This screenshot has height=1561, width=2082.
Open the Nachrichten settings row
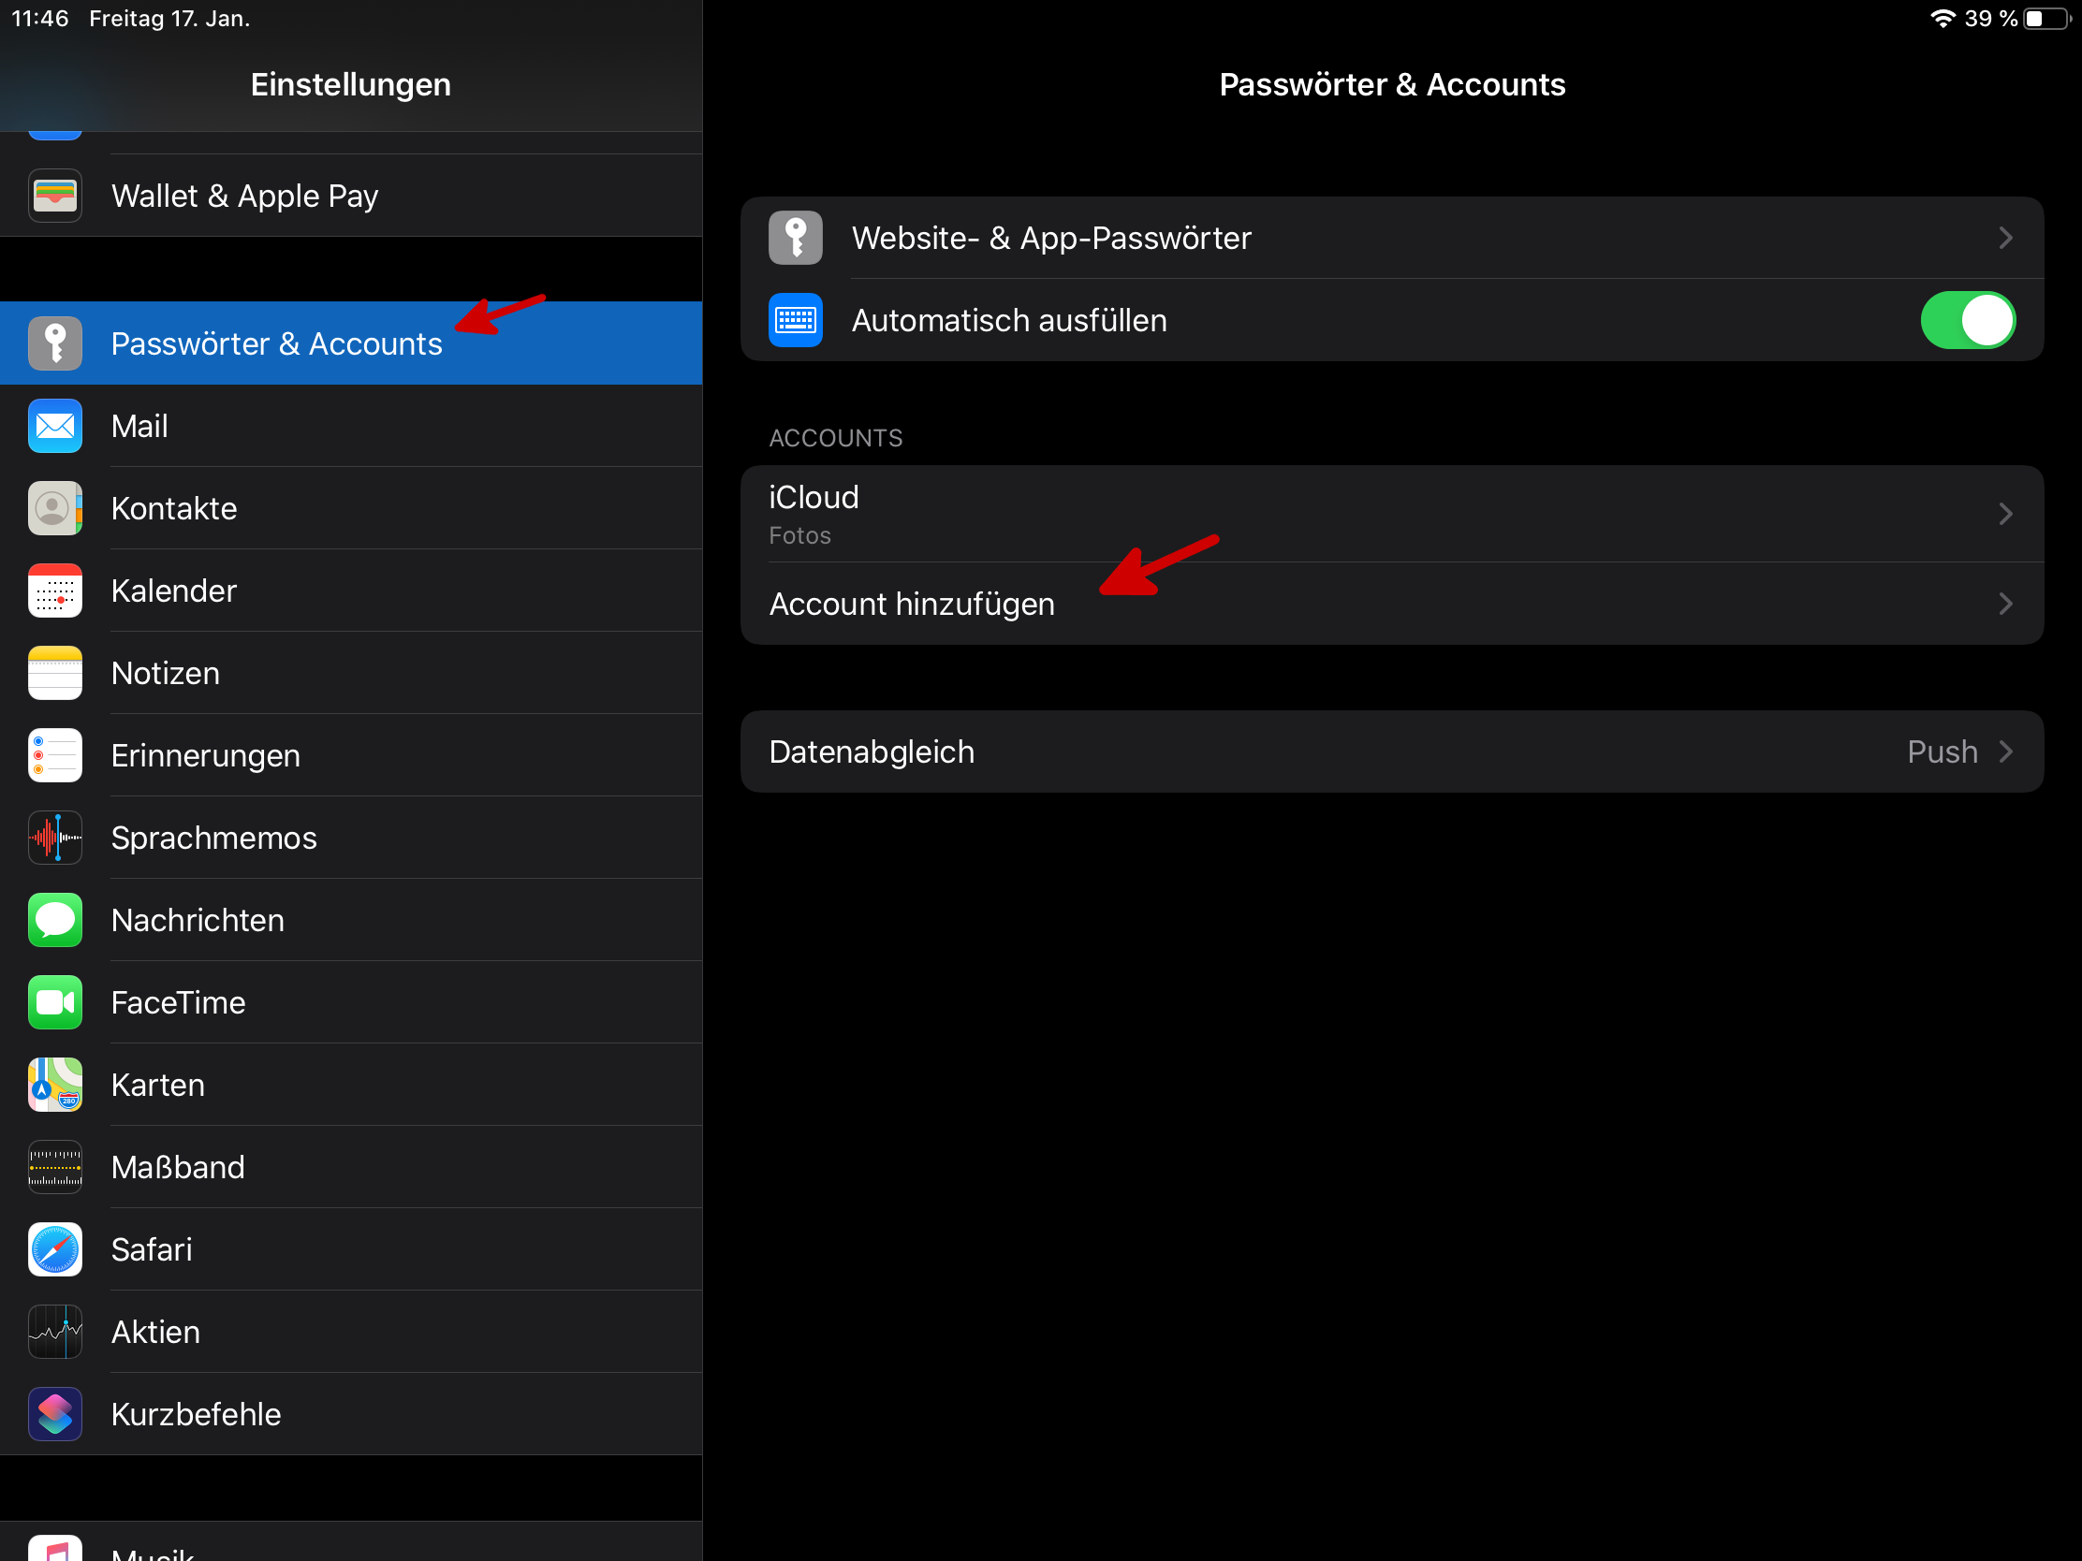pos(198,920)
